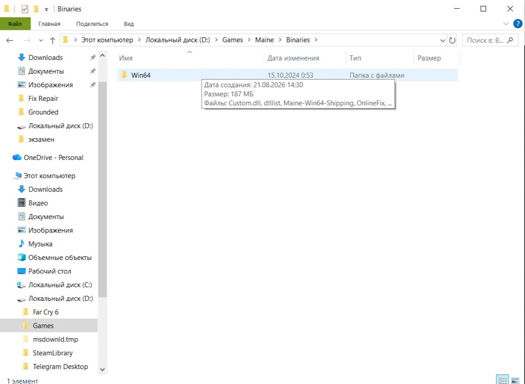Viewport: 525px width, 384px height.
Task: Open Объемные объекты in navigation tree
Action: [x=60, y=258]
